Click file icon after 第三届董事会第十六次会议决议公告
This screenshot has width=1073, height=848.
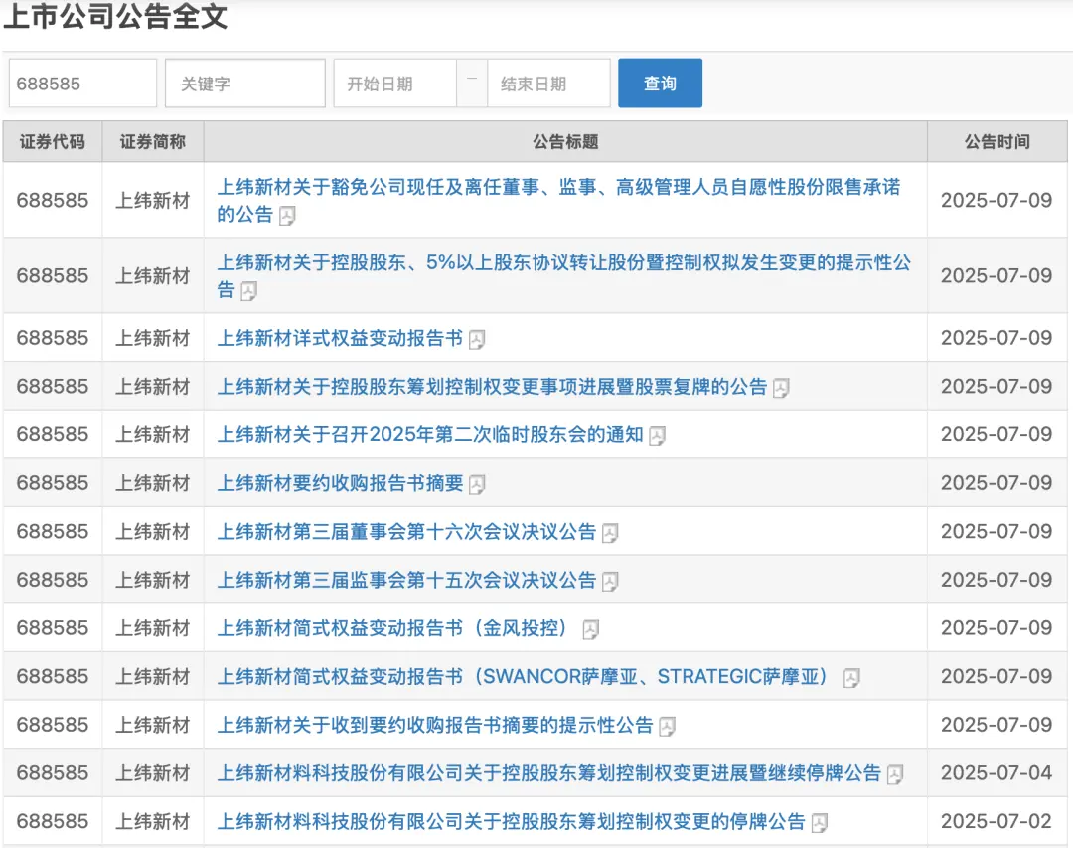(x=610, y=533)
